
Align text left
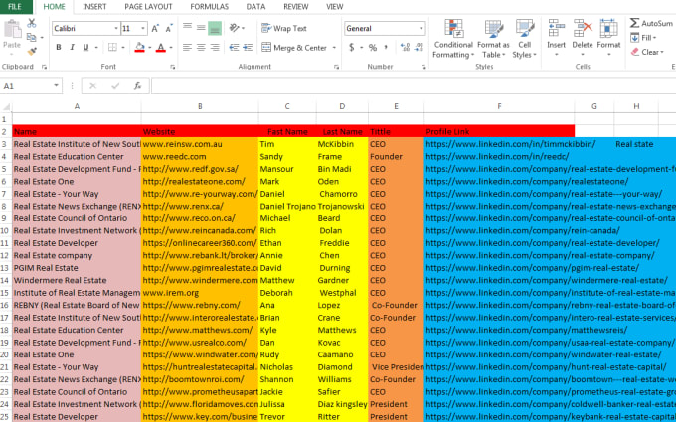(x=187, y=48)
